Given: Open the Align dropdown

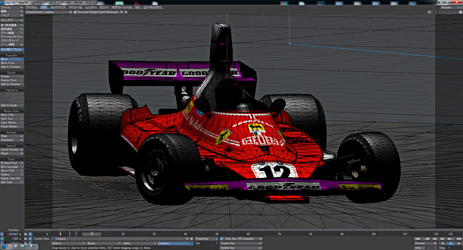Looking at the screenshot, I should (x=12, y=136).
